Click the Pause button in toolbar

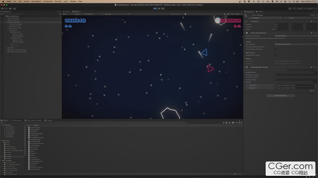(159, 9)
